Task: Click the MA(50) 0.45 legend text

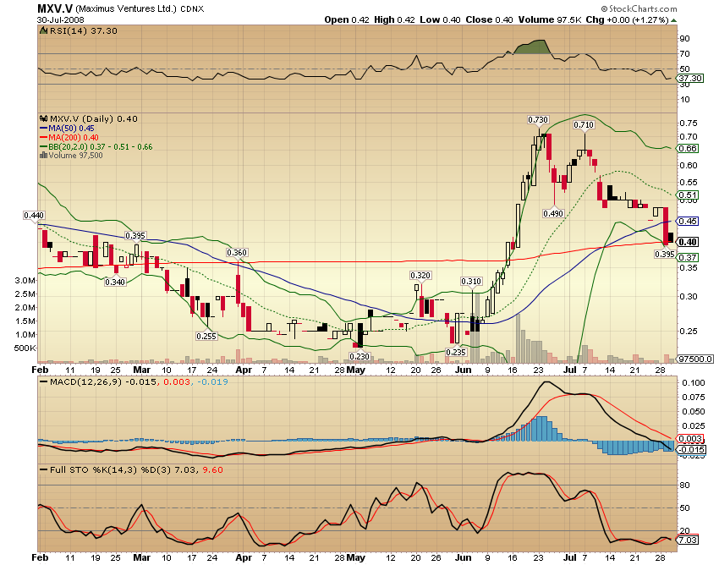Action: [72, 129]
